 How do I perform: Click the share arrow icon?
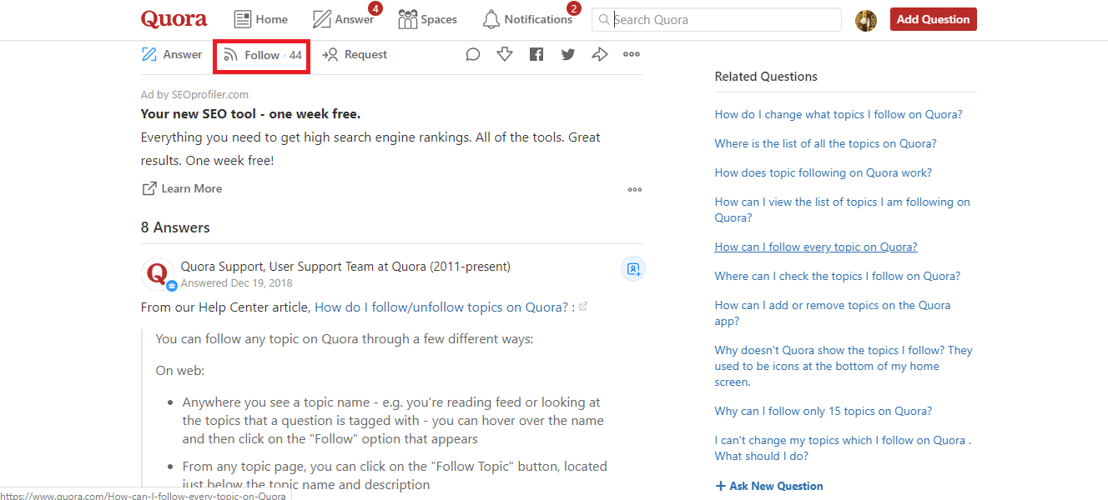pyautogui.click(x=600, y=54)
